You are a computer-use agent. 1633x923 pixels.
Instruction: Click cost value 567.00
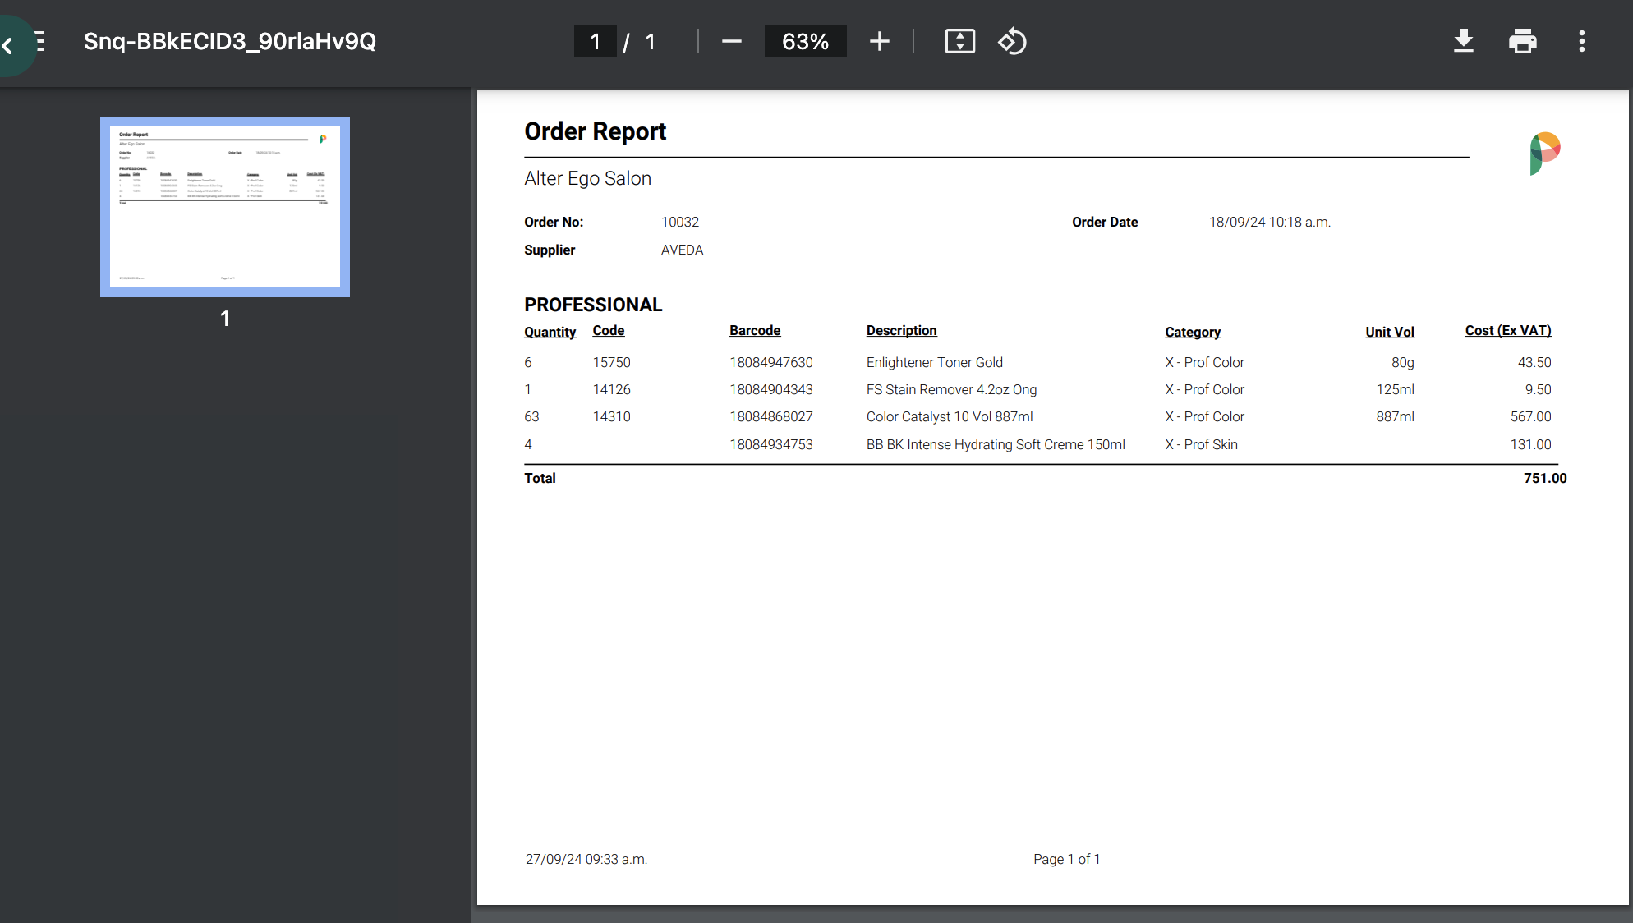pyautogui.click(x=1530, y=416)
